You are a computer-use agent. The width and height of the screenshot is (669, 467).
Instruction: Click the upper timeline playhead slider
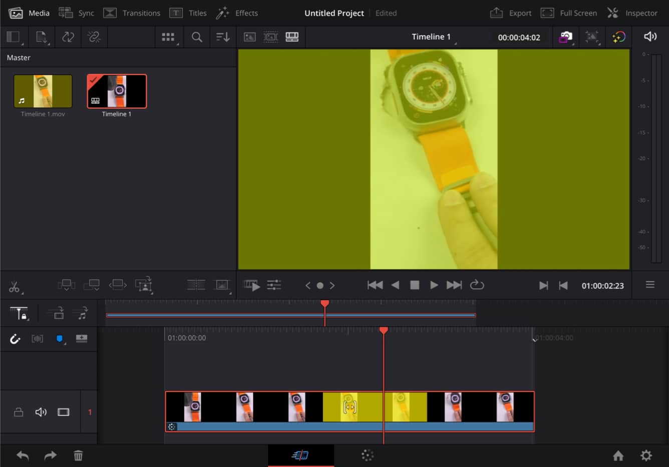point(324,304)
